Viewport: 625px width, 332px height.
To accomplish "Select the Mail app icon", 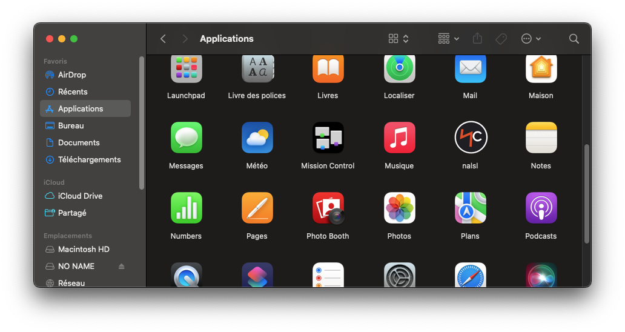I will 471,69.
